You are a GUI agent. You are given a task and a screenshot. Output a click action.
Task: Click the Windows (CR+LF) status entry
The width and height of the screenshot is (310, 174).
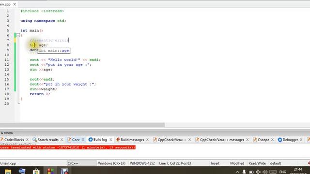(112, 163)
